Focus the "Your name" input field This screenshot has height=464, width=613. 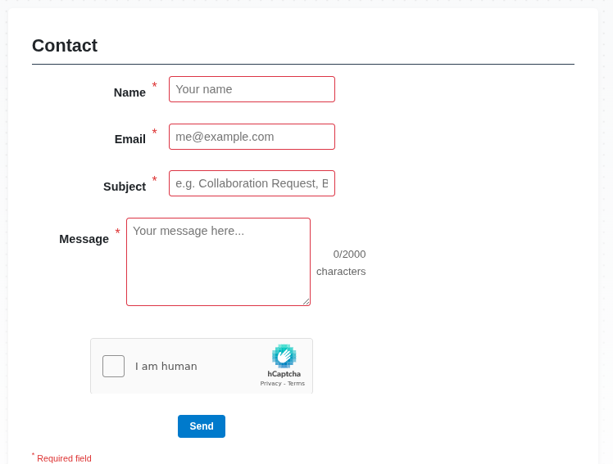252,89
